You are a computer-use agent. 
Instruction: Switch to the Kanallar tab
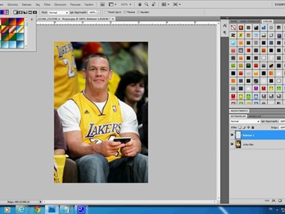255,116
